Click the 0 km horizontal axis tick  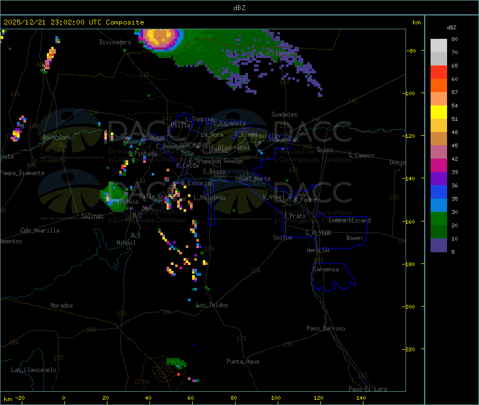coord(63,398)
